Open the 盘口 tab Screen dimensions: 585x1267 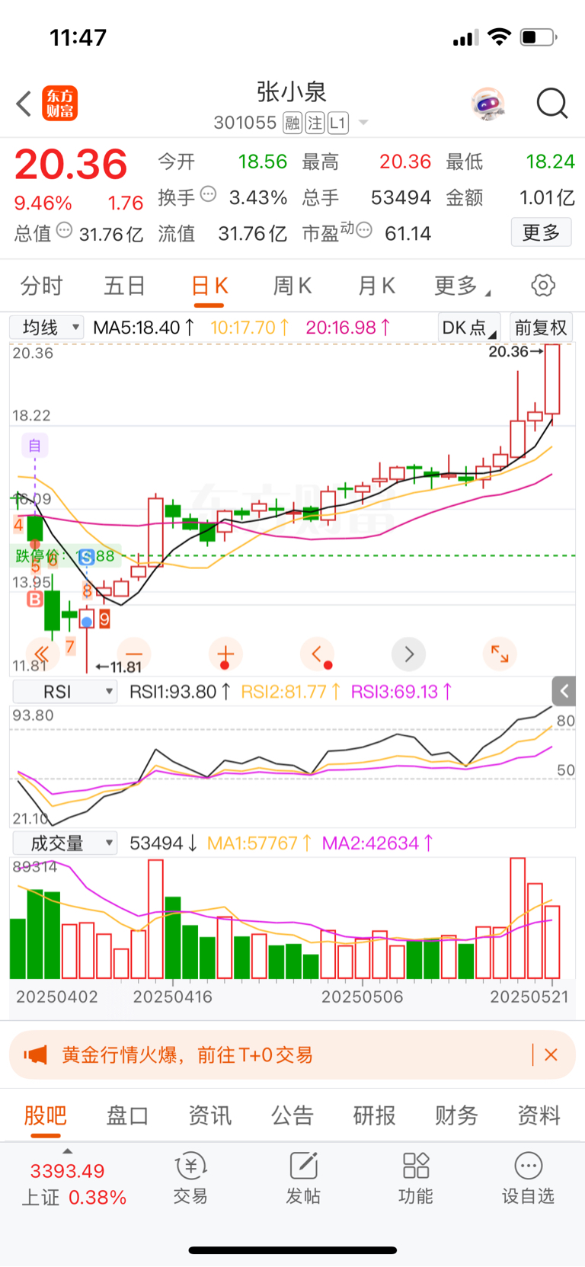click(x=127, y=1115)
